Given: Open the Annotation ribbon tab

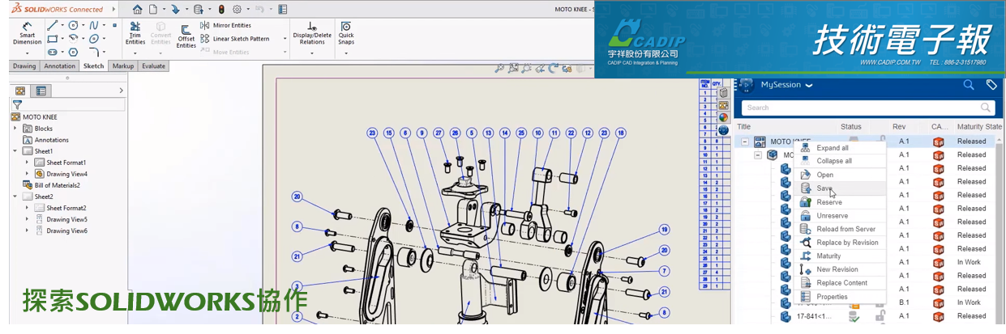Looking at the screenshot, I should pos(60,66).
